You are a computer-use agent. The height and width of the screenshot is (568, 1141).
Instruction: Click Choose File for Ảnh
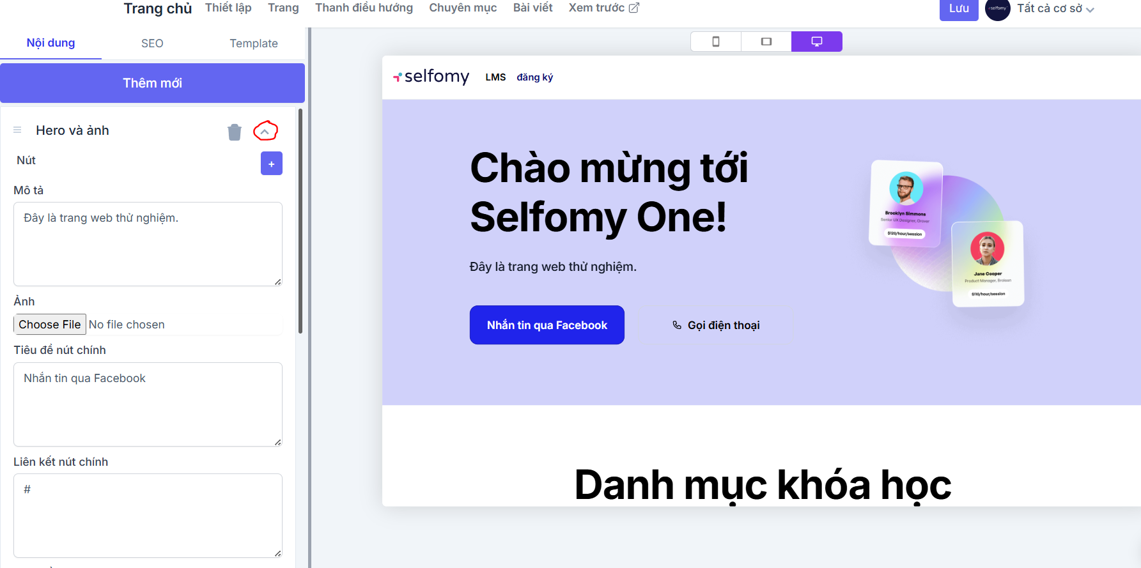coord(50,325)
